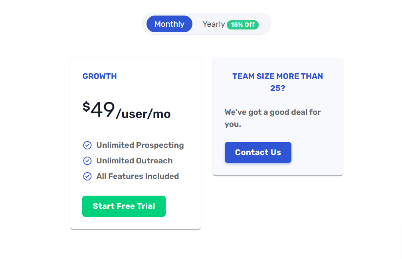Click the billing period pill container
The image size is (402, 259).
click(x=206, y=24)
